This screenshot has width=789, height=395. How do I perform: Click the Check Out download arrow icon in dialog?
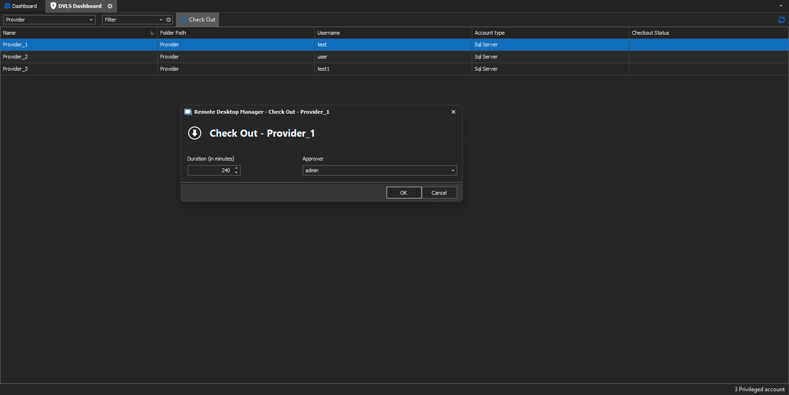pos(195,133)
